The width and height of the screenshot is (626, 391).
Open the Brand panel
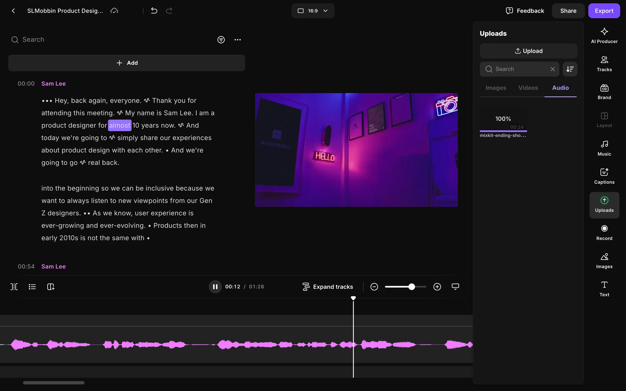(x=604, y=92)
